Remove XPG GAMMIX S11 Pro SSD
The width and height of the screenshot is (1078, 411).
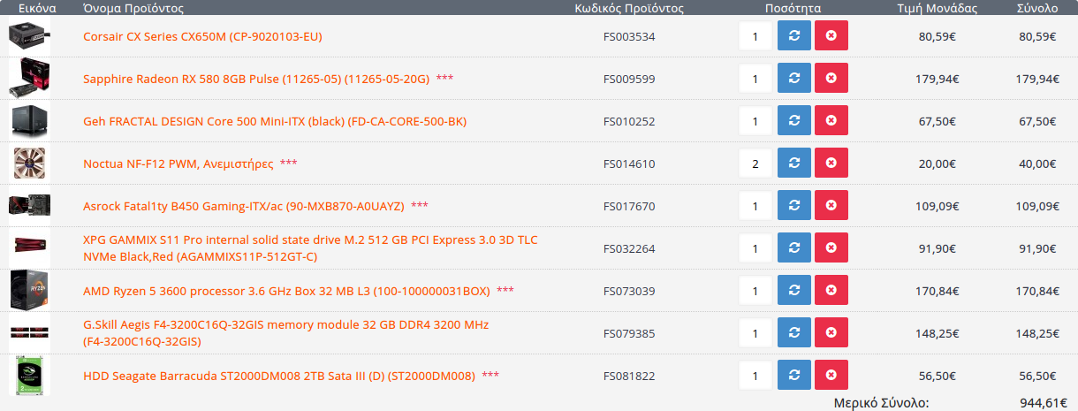pos(831,248)
